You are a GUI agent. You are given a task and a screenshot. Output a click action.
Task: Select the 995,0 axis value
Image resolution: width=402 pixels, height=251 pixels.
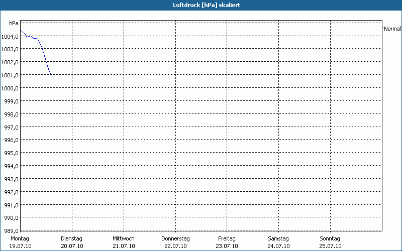pyautogui.click(x=12, y=154)
